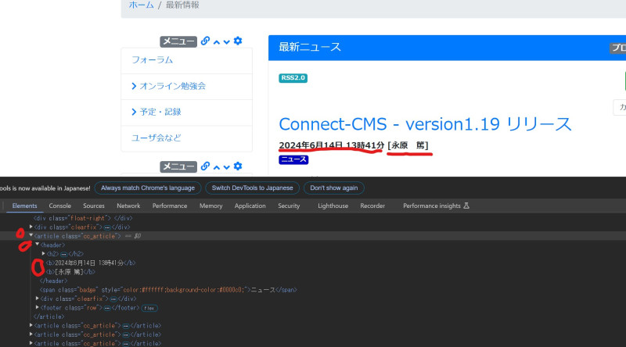Open the gear settings beside the upper メニュー badge
The height and width of the screenshot is (347, 626).
tap(238, 41)
